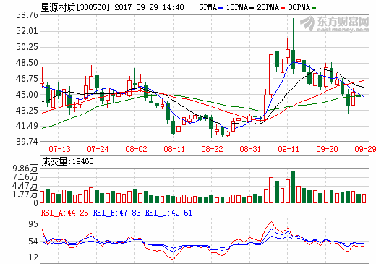
Task: Click the black 10PMA legend color marker
Action: coord(252,8)
